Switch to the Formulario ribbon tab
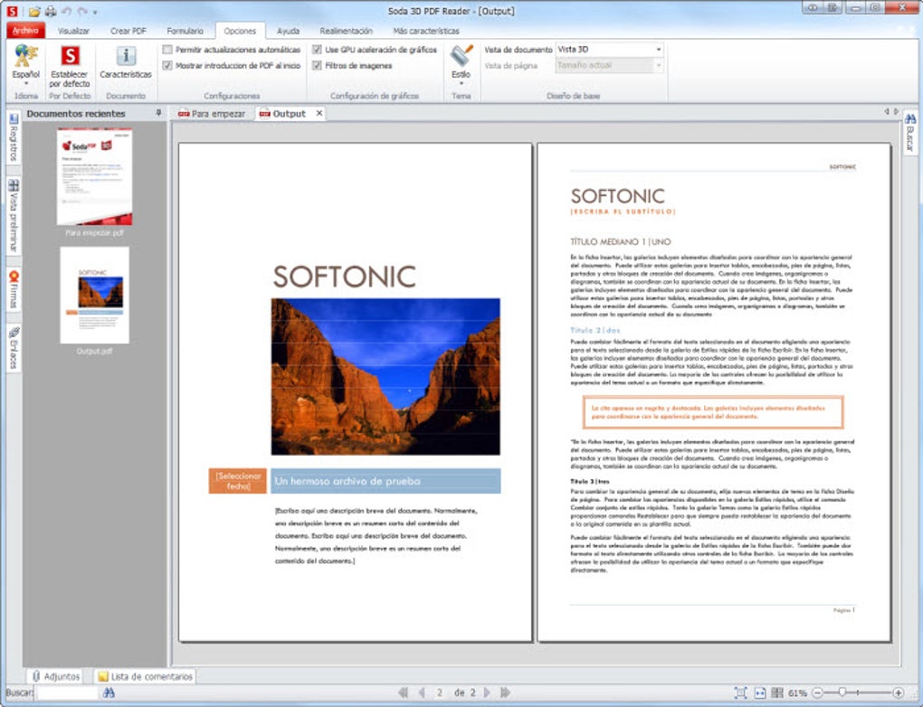The image size is (923, 707). point(185,31)
